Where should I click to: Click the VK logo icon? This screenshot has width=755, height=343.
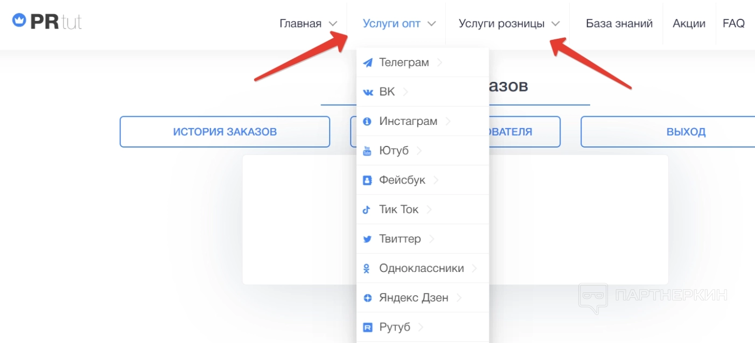pos(368,92)
